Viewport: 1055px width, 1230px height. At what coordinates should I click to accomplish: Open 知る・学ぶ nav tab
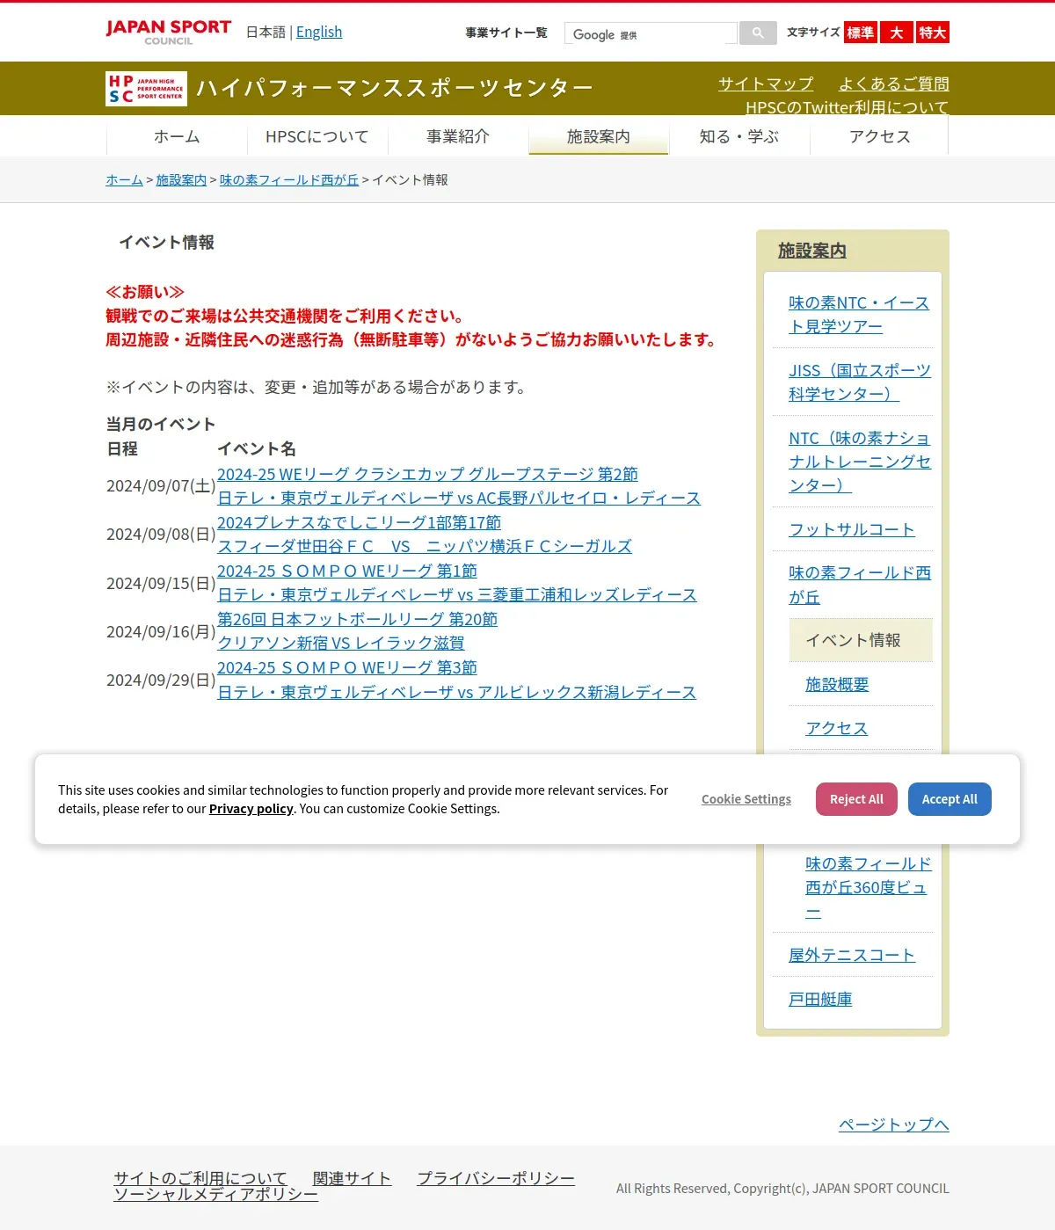[x=739, y=136]
